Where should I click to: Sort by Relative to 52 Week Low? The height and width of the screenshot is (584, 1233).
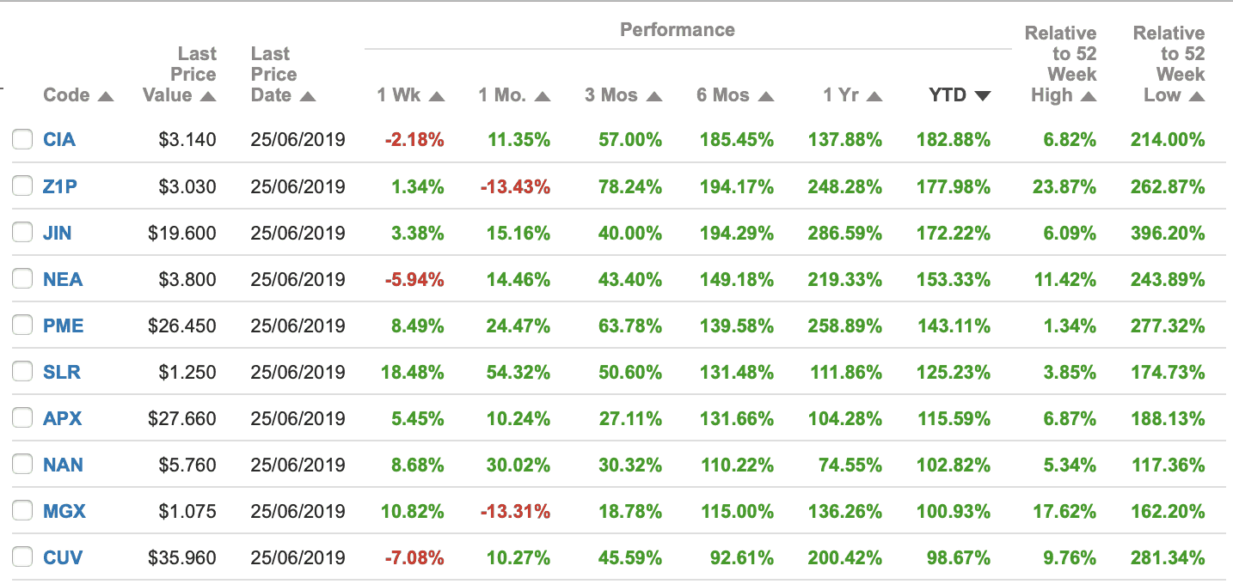click(1196, 96)
